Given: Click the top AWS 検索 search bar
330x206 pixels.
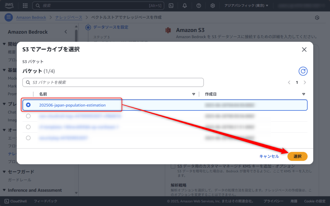Looking at the screenshot, I should coord(98,6).
